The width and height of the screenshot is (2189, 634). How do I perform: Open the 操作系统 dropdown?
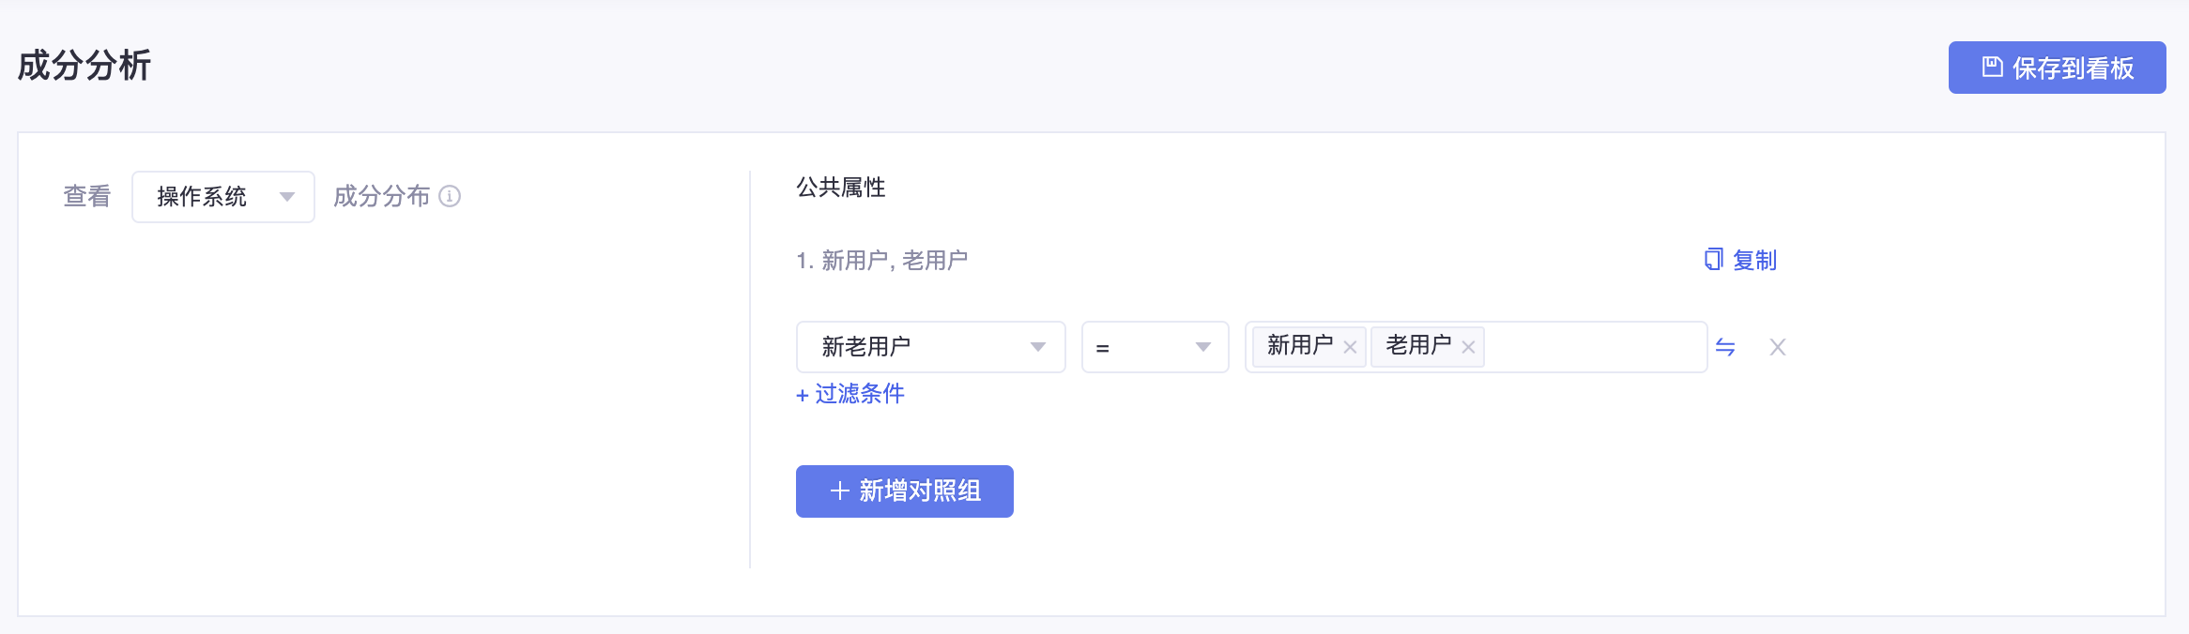click(223, 197)
